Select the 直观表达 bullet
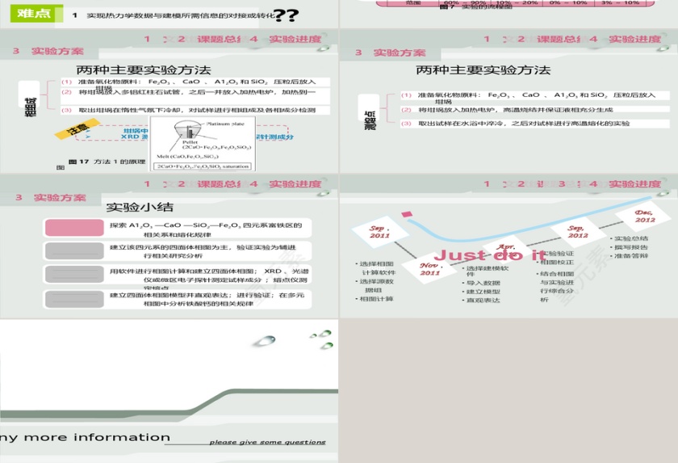678x463 pixels. (481, 301)
